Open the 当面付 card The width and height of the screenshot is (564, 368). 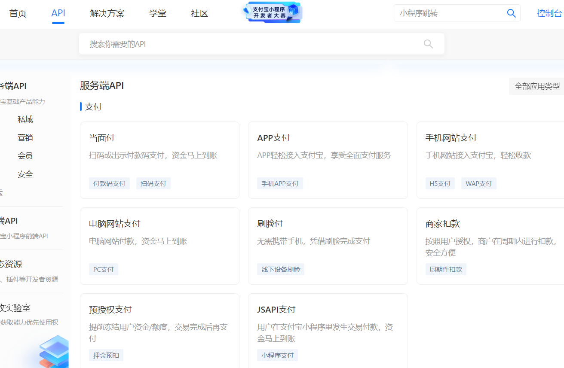point(159,160)
